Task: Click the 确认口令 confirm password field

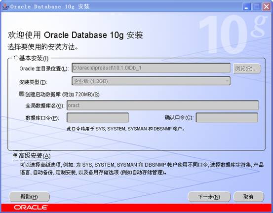Action: coord(227,117)
